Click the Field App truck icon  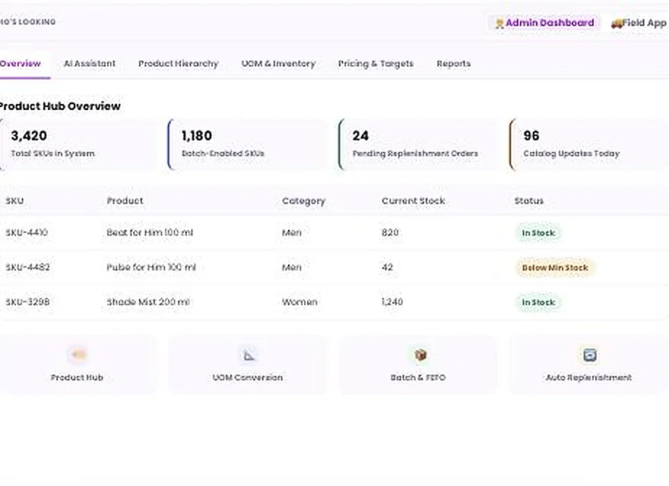click(x=616, y=24)
